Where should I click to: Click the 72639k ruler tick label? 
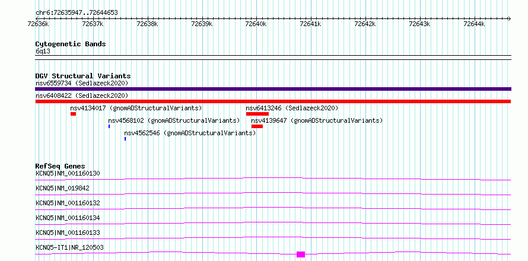tap(202, 24)
